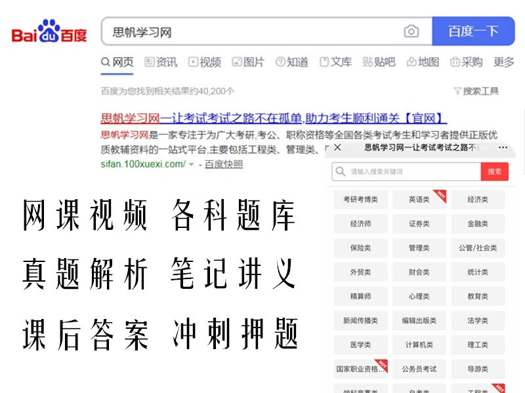Click the 百度一下 search button

[474, 31]
